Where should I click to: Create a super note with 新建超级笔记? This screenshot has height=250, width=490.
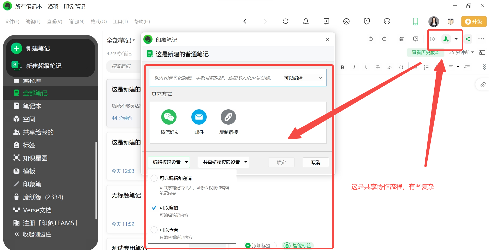[36, 66]
